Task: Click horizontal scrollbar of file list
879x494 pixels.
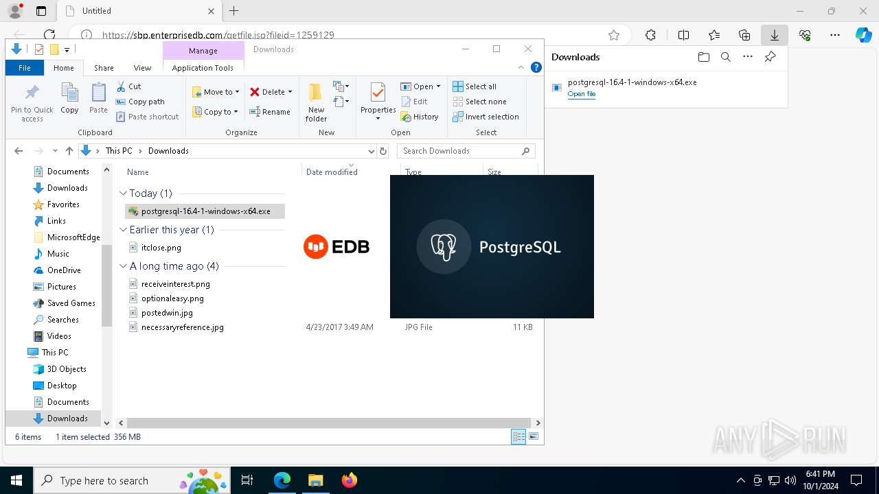Action: (x=330, y=423)
